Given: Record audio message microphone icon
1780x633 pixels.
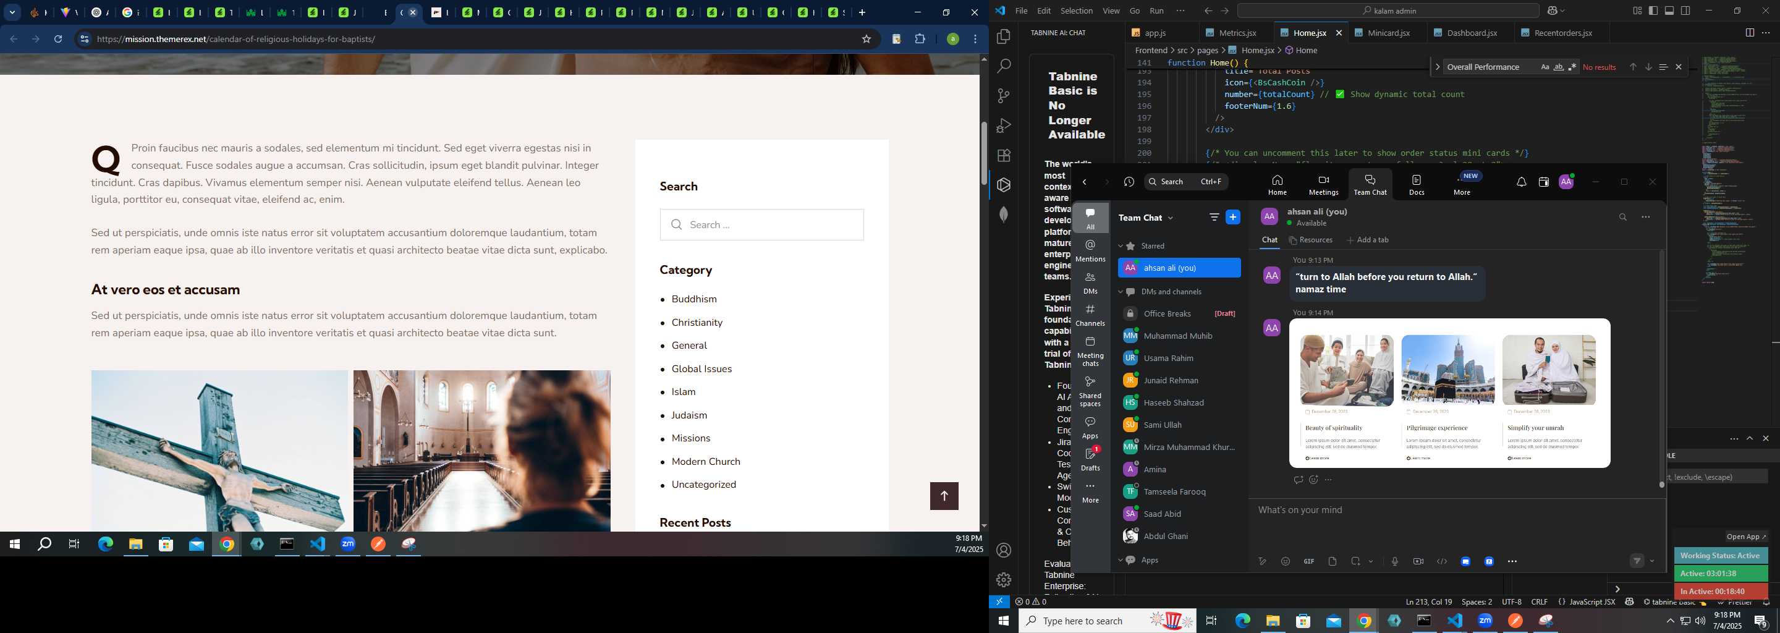Looking at the screenshot, I should pyautogui.click(x=1394, y=561).
